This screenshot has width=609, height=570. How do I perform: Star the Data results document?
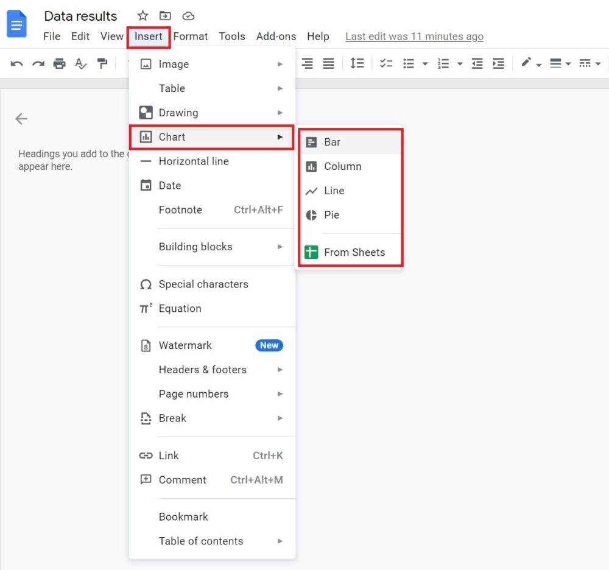tap(142, 16)
